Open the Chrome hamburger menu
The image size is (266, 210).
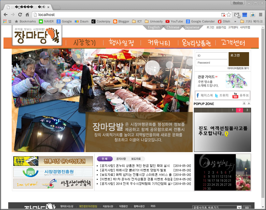(x=261, y=15)
